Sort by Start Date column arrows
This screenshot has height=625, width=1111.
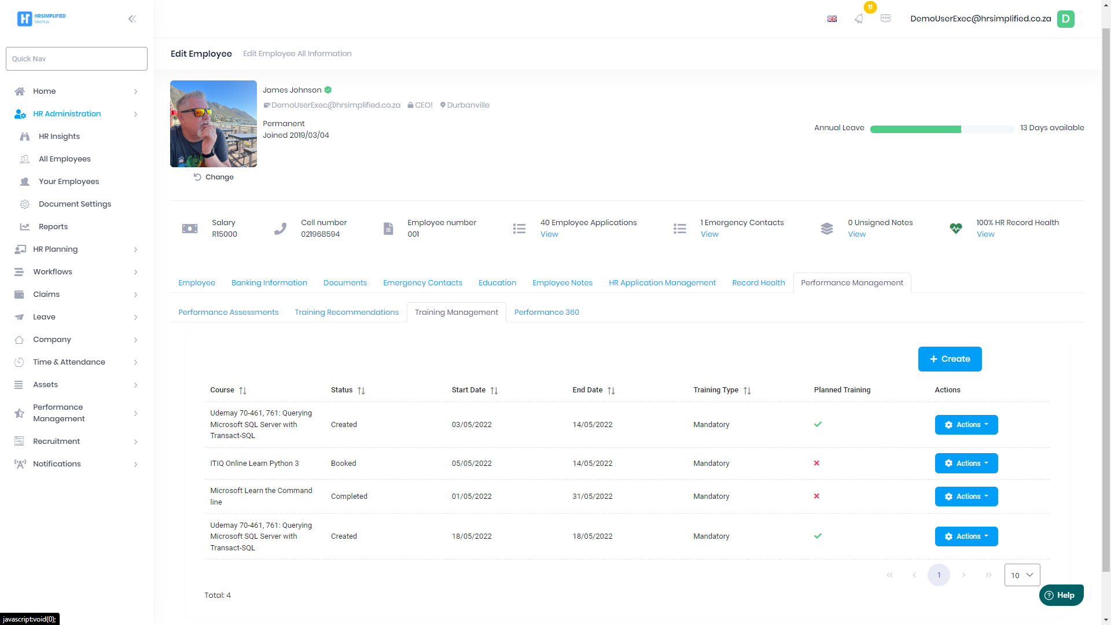[x=494, y=391]
